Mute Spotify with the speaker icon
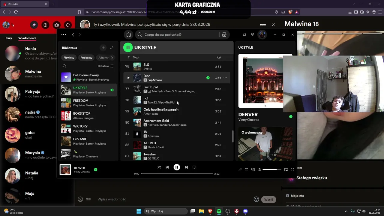Image resolution: width=384 pixels, height=216 pixels. point(259,169)
